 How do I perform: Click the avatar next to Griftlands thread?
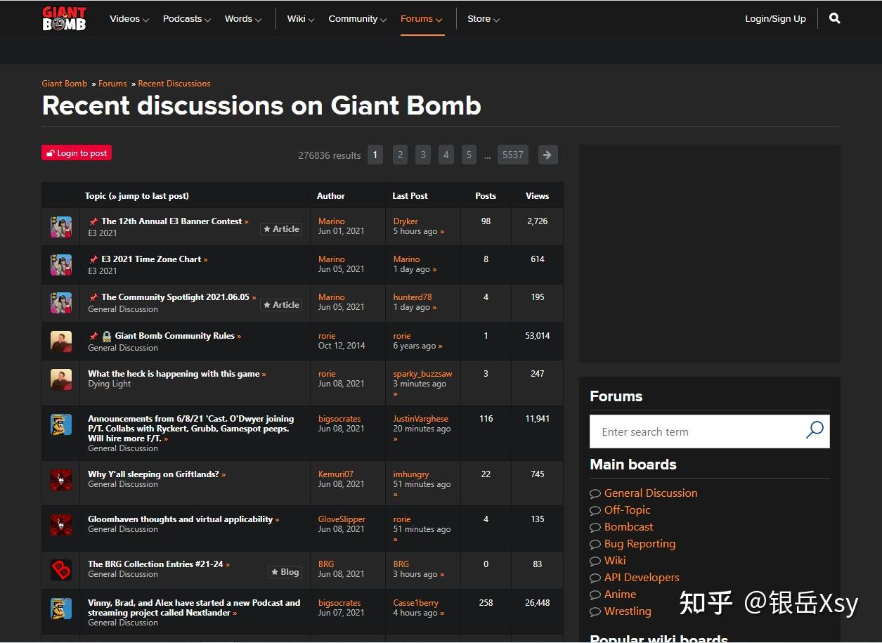pos(61,480)
